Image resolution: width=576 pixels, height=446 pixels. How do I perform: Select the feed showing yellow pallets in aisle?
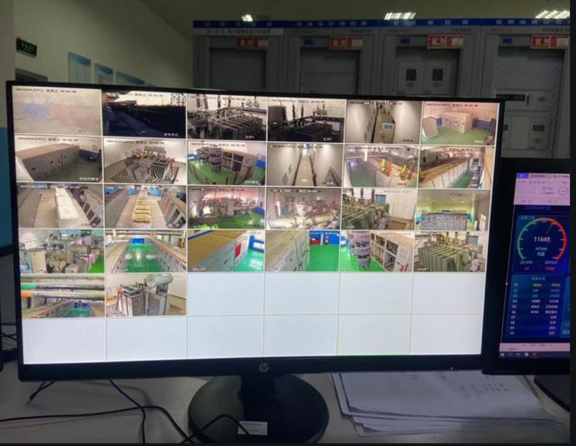pyautogui.click(x=145, y=206)
